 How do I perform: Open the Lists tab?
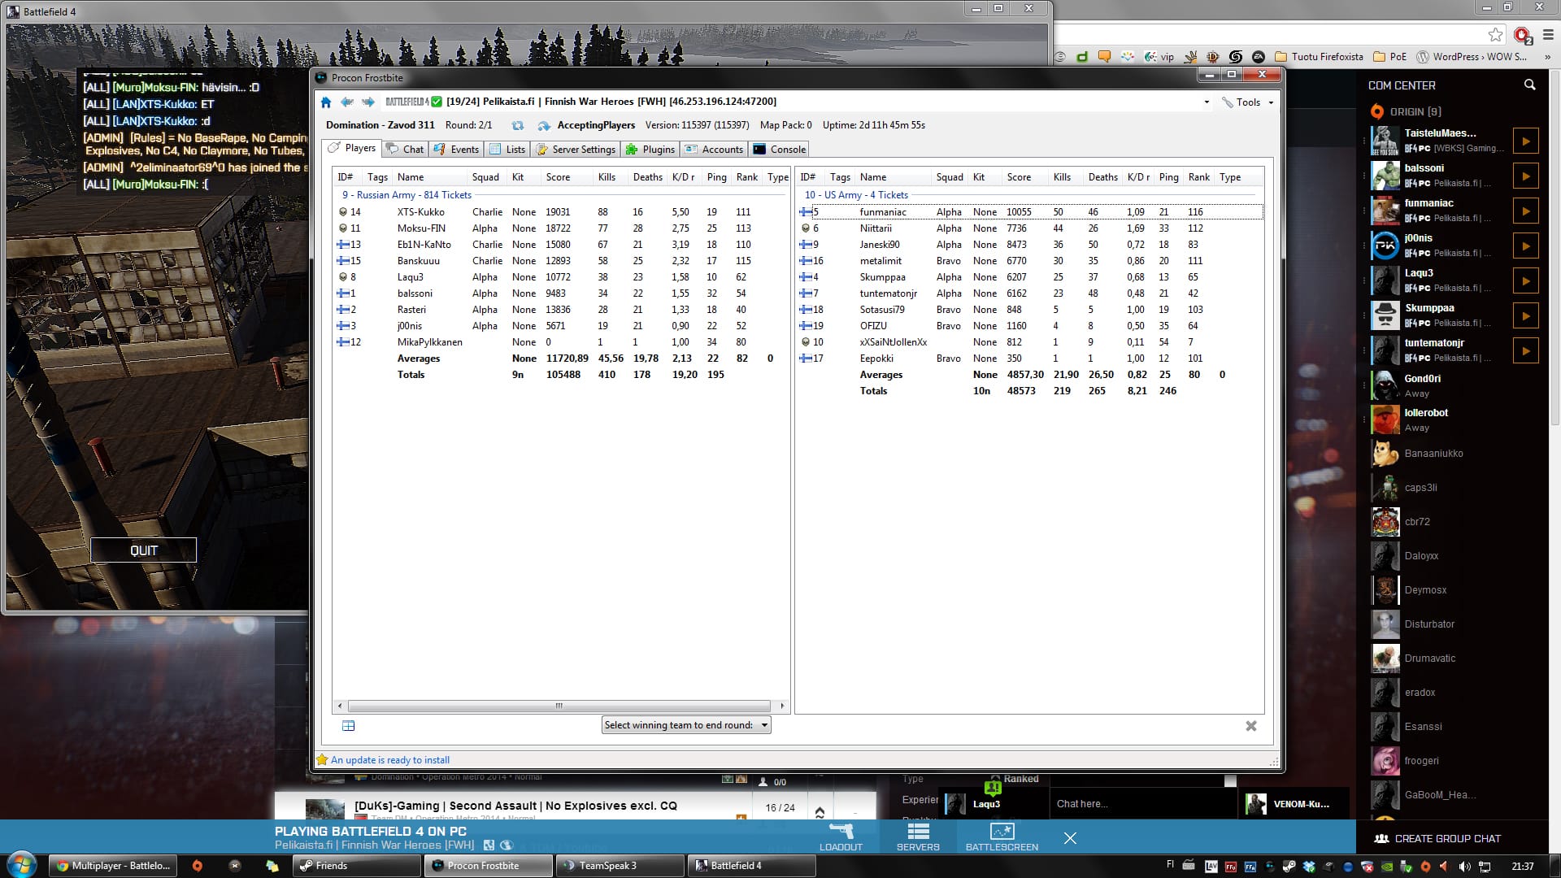pyautogui.click(x=507, y=150)
